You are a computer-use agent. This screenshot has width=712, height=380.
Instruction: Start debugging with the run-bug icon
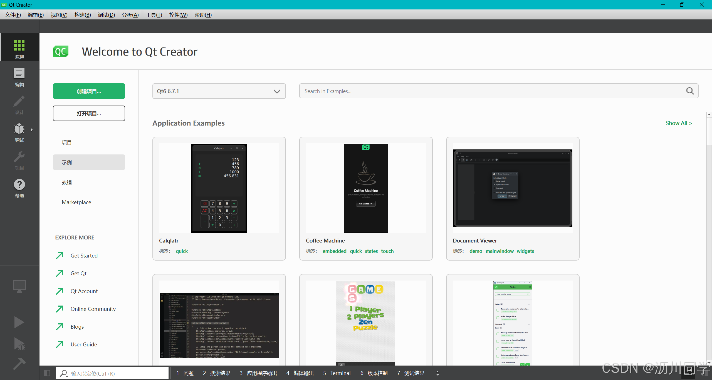tap(19, 344)
